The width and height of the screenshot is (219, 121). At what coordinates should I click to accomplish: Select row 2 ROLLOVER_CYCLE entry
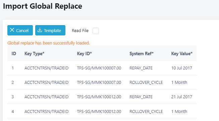[x=102, y=82]
